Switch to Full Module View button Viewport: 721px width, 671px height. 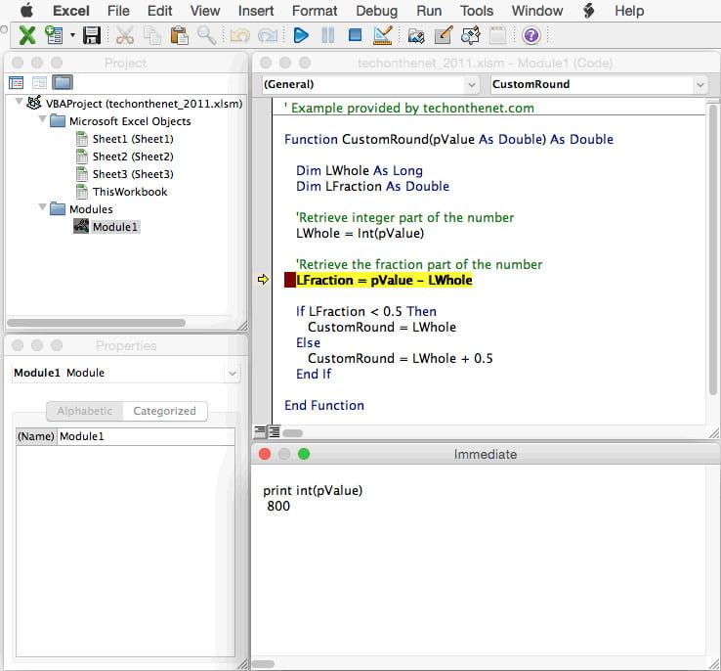(x=275, y=431)
